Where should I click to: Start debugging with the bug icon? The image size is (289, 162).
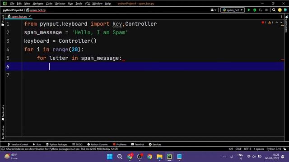(255, 10)
